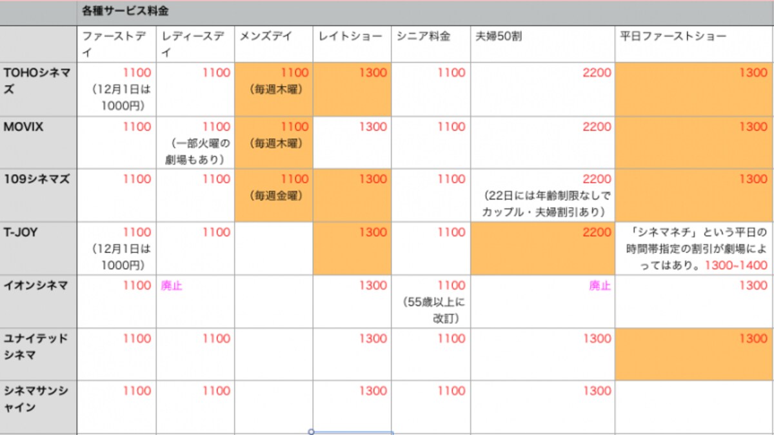The image size is (774, 435).
Task: Select the TOHOシネマズ row label
Action: [x=39, y=90]
